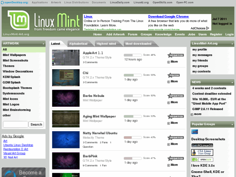Open the LinuxDaily.com top link

pyautogui.click(x=120, y=2)
